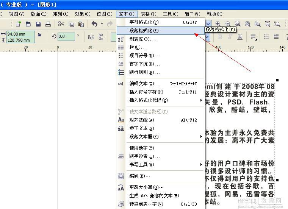
Task: Expand 段落文本框(X) submenu
Action: [161, 137]
